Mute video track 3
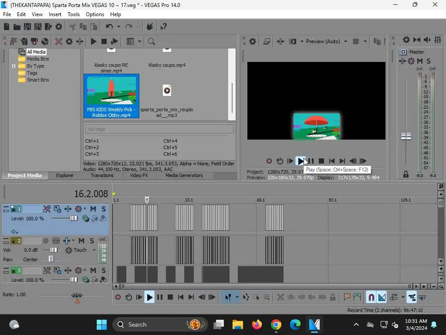 (93, 270)
